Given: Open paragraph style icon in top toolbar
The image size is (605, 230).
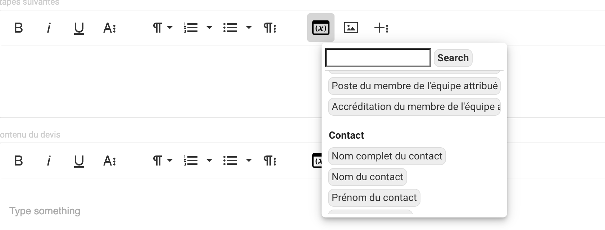Looking at the screenshot, I should [x=270, y=28].
